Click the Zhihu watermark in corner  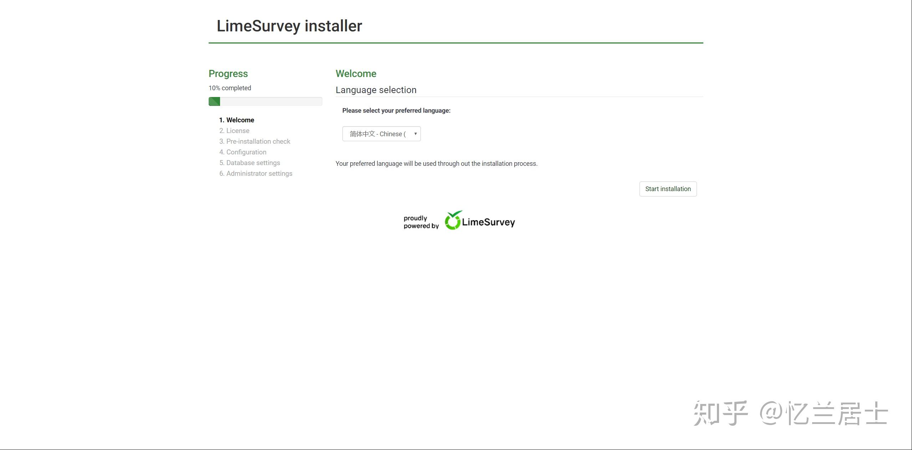[x=790, y=414]
